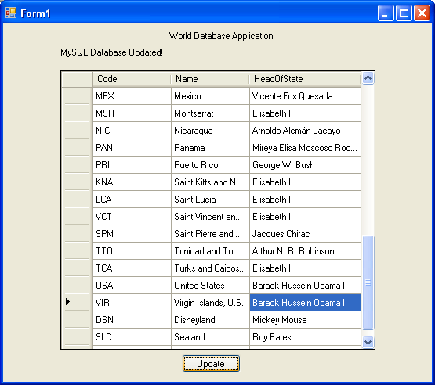The image size is (435, 385).
Task: Select the LCA code cell
Action: click(x=132, y=199)
